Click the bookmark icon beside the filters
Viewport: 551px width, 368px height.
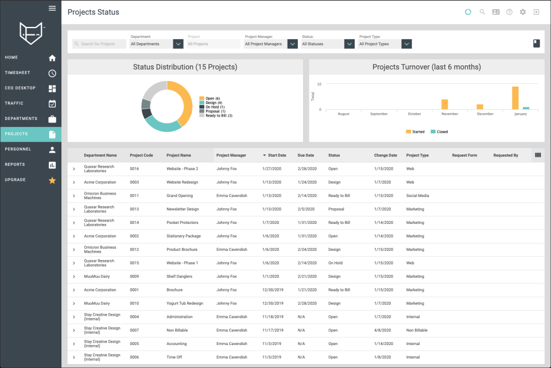click(536, 43)
